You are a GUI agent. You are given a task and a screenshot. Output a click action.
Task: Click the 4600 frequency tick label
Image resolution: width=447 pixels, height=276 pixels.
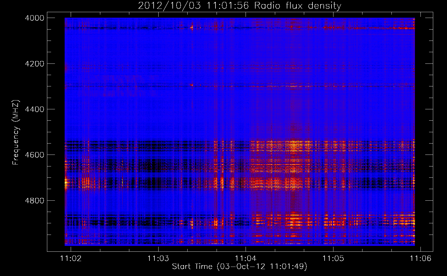tap(35, 155)
